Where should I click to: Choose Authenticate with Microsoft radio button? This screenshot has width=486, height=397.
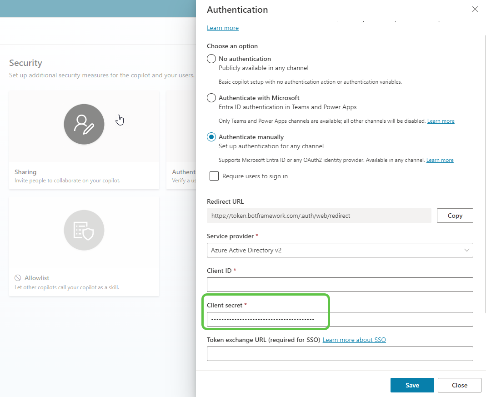coord(211,98)
